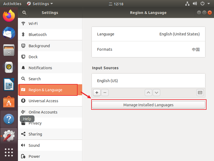Switch to Background settings

(x=50, y=46)
